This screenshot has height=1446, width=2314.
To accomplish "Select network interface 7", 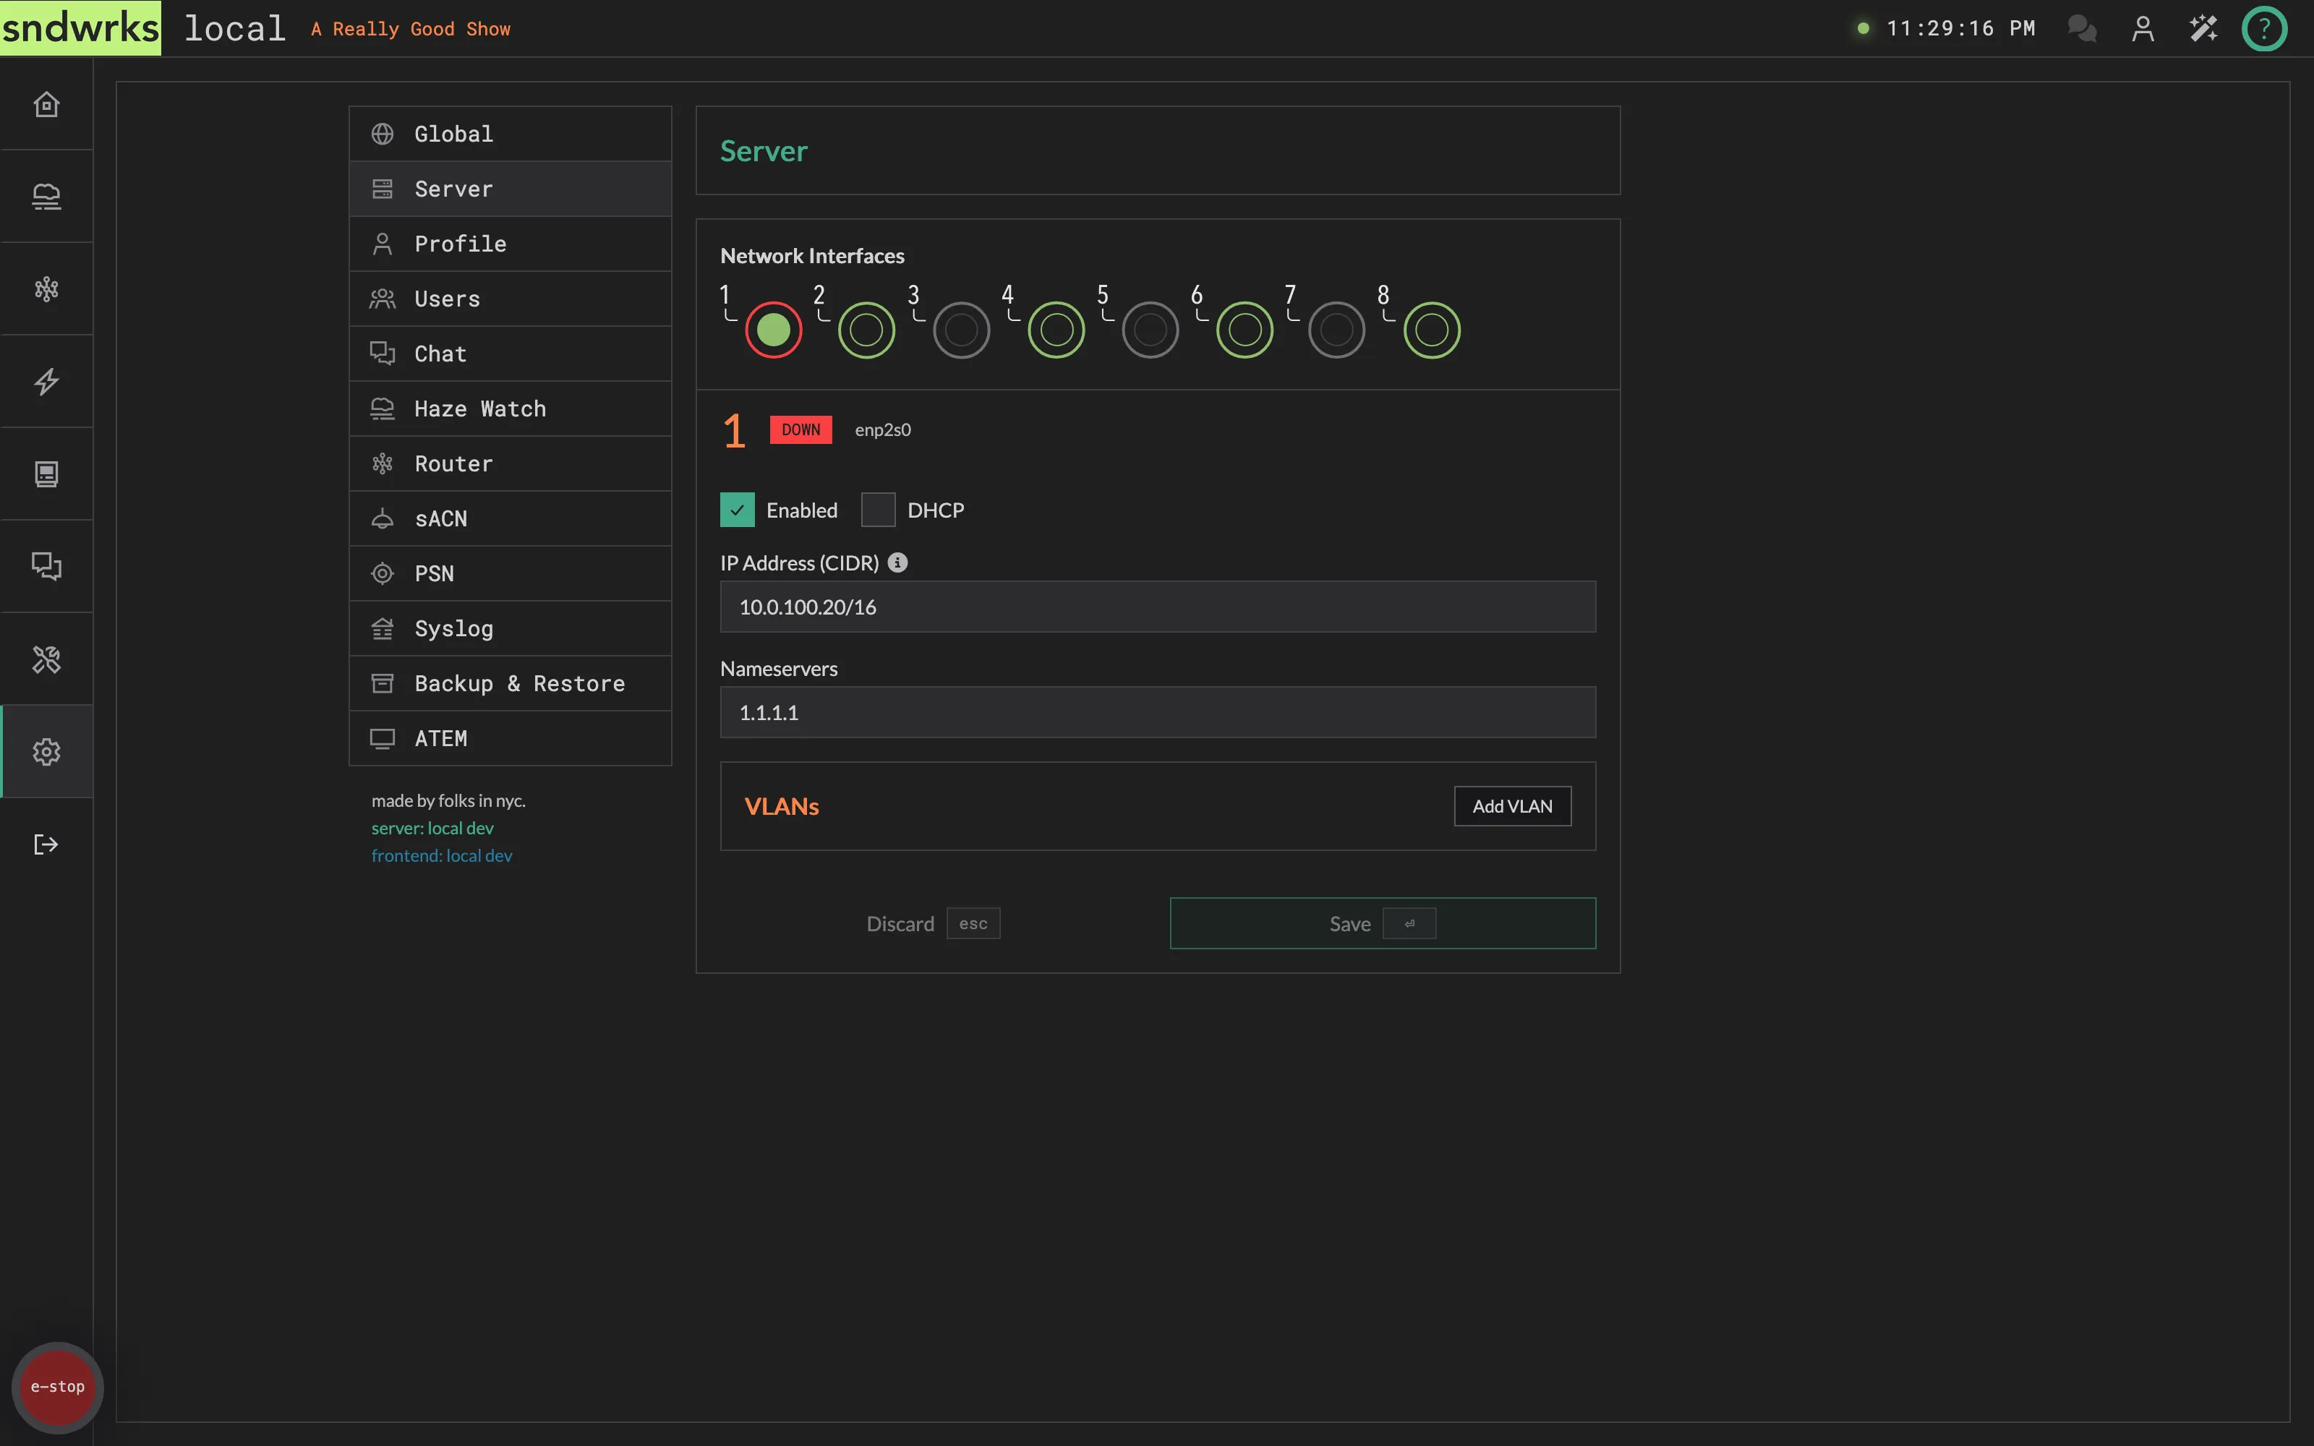I will pos(1336,330).
